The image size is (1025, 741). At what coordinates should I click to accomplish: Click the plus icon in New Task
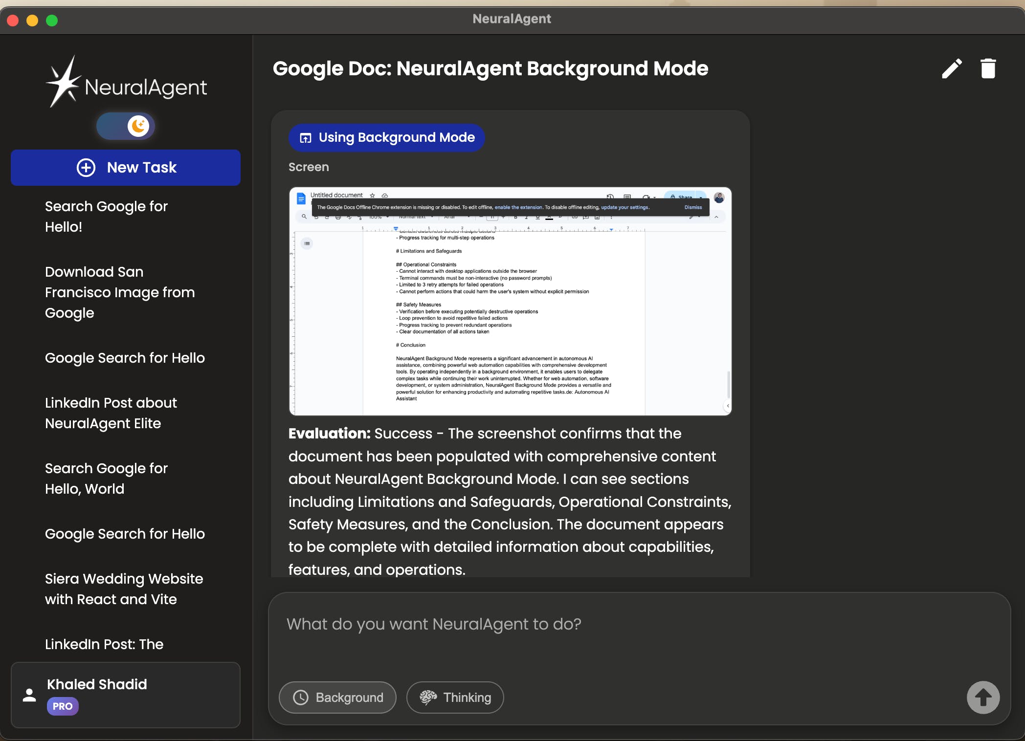pos(86,168)
